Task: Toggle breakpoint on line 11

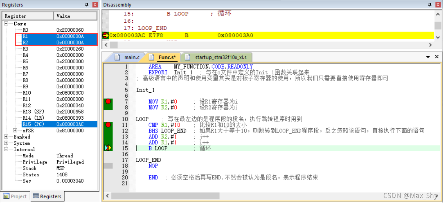Action: coord(108,125)
